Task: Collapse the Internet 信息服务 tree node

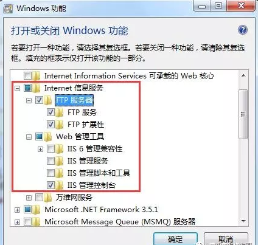Action: pos(18,88)
